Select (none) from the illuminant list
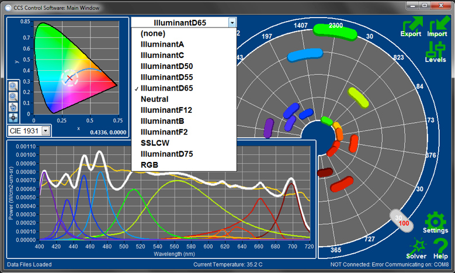 [153, 33]
